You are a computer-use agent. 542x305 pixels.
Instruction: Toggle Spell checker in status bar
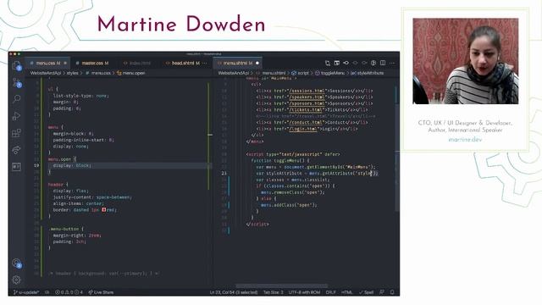pyautogui.click(x=366, y=292)
